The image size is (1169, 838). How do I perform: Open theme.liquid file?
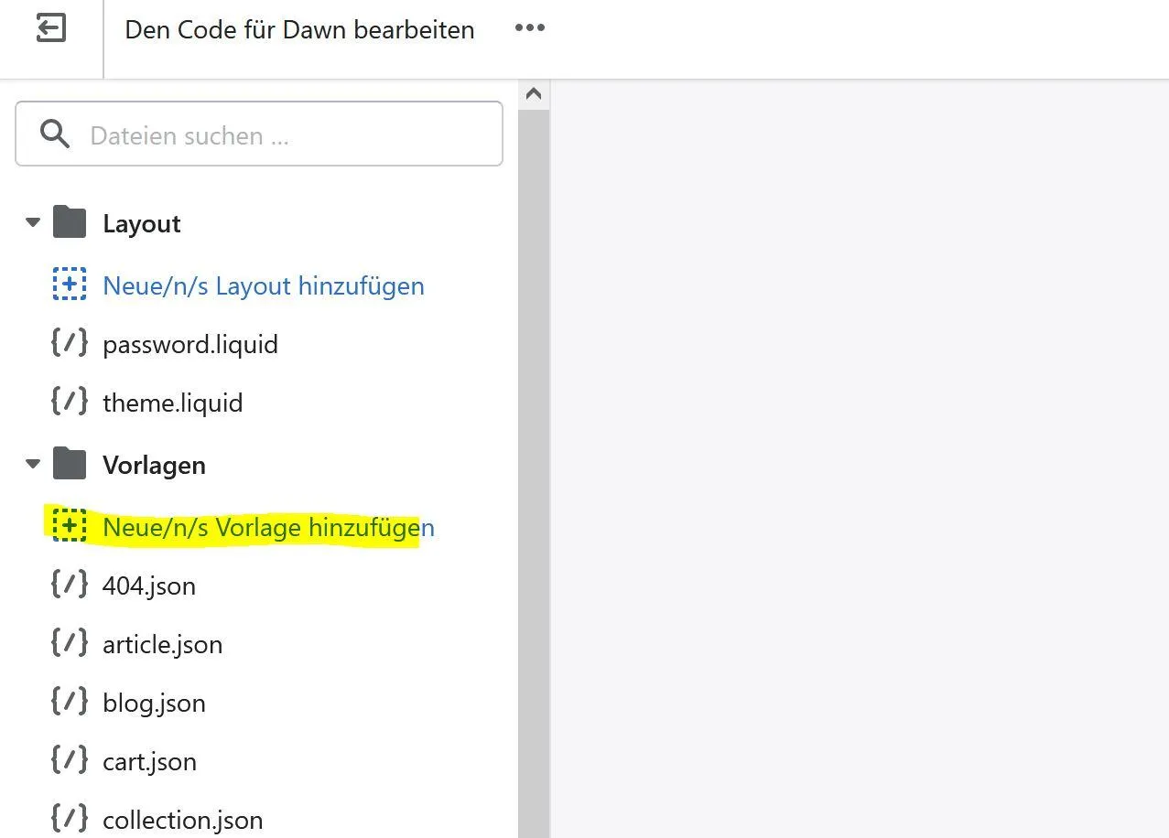click(173, 403)
